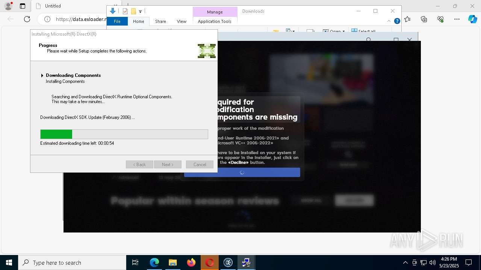This screenshot has width=481, height=270.
Task: Switch to Opera in taskbar
Action: [x=210, y=262]
